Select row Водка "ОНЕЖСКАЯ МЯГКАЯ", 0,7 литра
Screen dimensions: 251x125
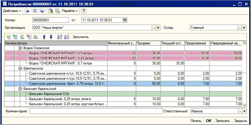tap(123, 63)
